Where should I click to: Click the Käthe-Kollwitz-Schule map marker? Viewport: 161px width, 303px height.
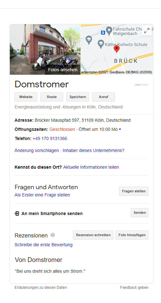pyautogui.click(x=101, y=44)
